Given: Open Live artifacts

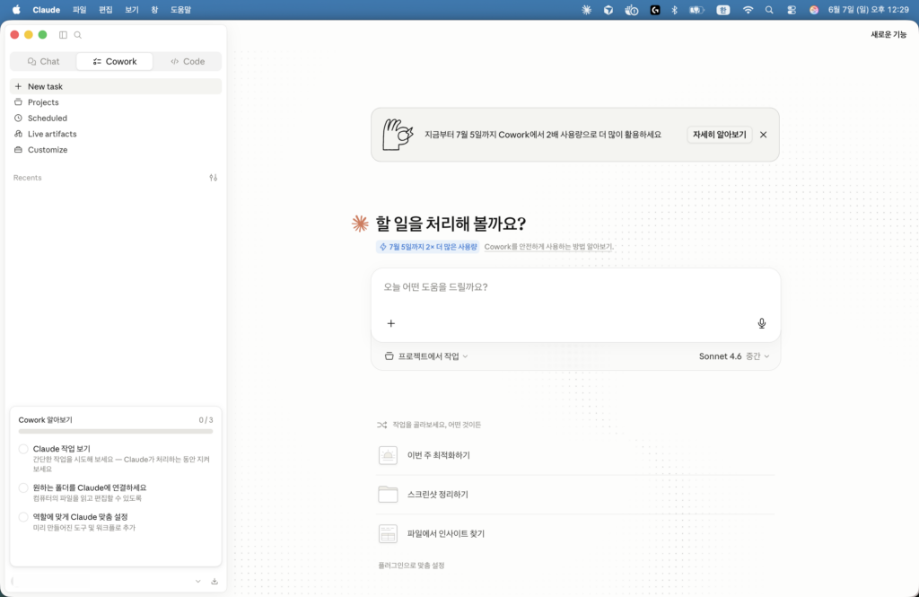Looking at the screenshot, I should 116,134.
